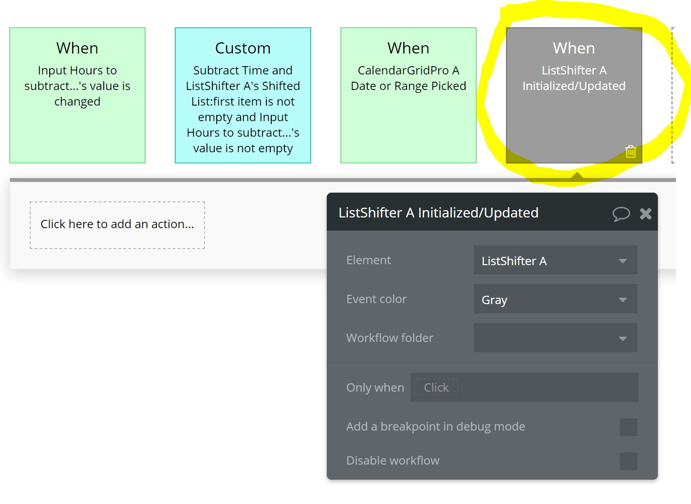691x504 pixels.
Task: Click the Gray dropdown chevron arrow
Action: click(623, 300)
